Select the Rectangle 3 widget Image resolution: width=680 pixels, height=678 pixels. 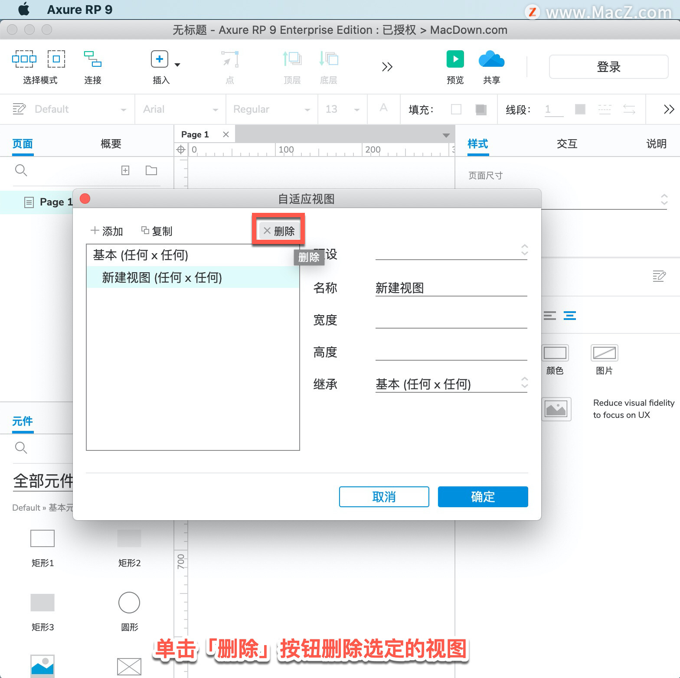click(x=42, y=603)
